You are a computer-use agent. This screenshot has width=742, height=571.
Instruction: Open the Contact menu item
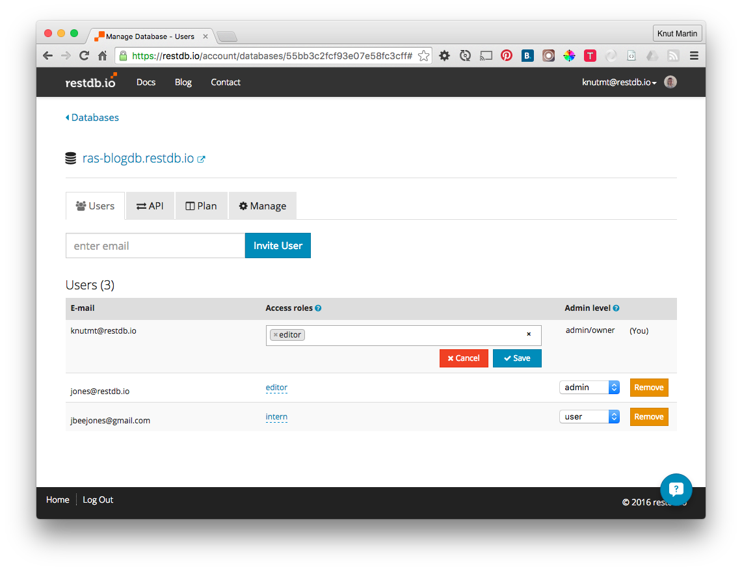pyautogui.click(x=226, y=83)
